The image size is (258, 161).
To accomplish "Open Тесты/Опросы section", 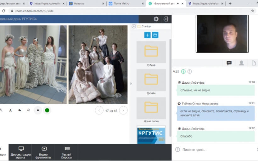I will coord(66,153).
